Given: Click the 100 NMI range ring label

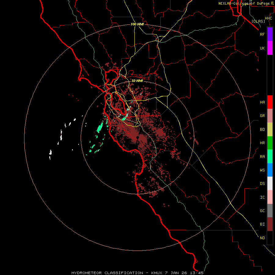Looking at the screenshot, I should tap(137, 24).
